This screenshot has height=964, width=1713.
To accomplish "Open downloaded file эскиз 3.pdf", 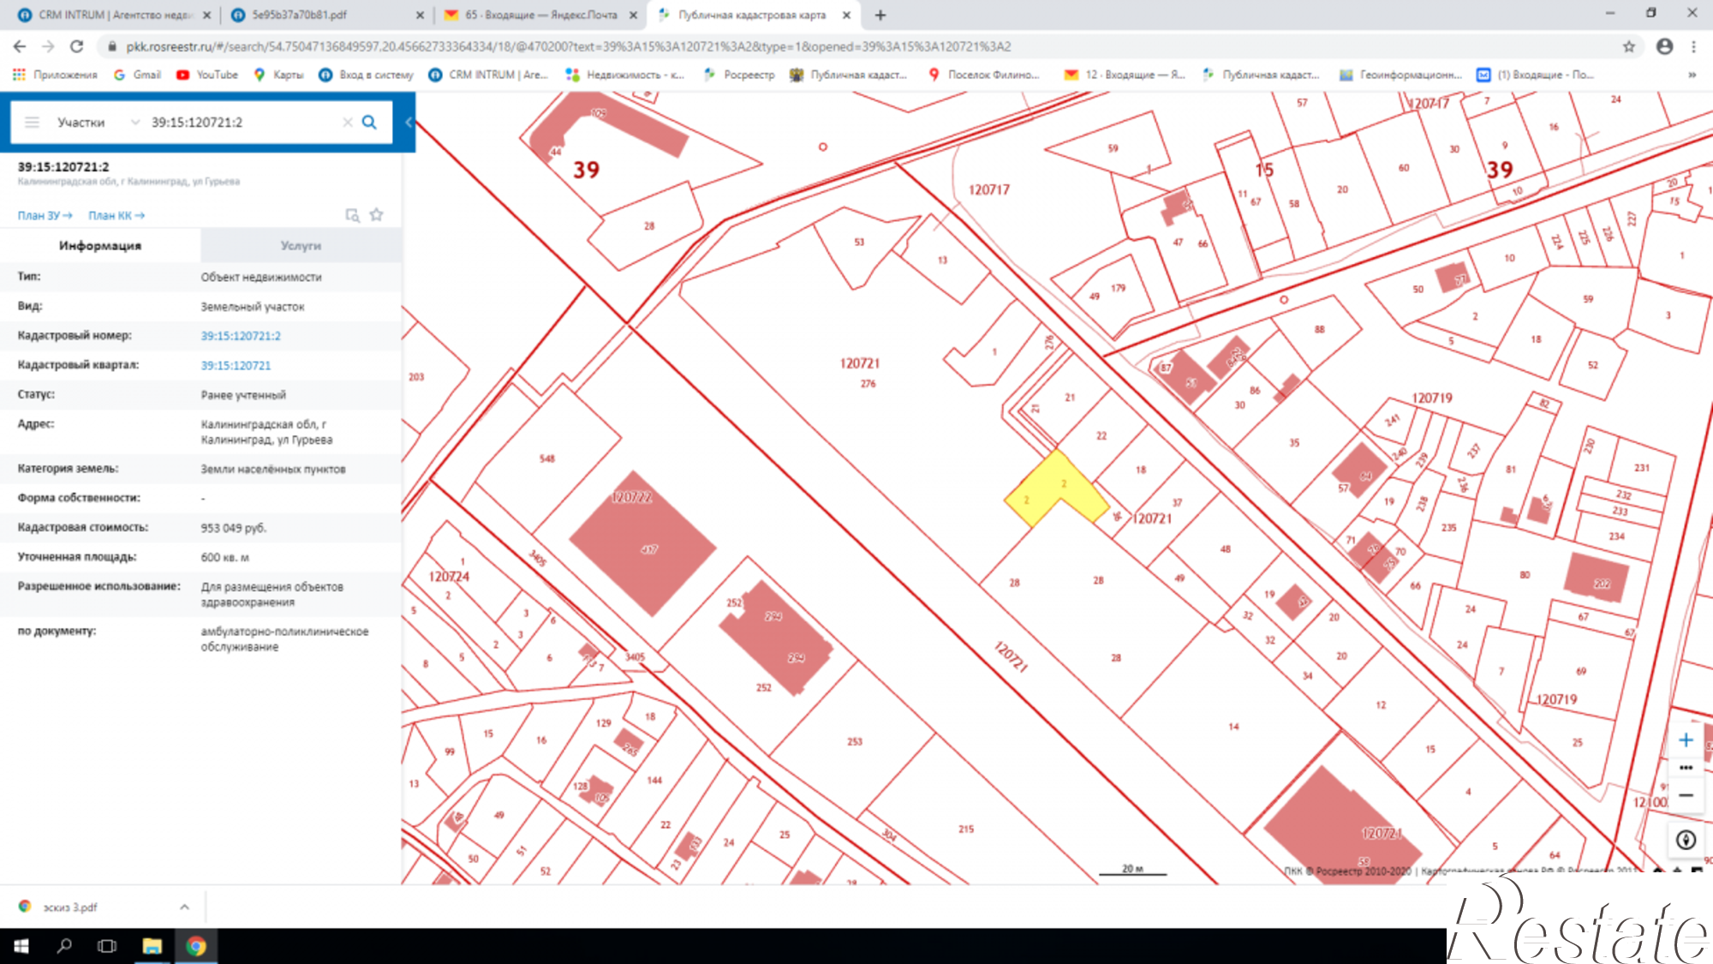I will pyautogui.click(x=70, y=907).
